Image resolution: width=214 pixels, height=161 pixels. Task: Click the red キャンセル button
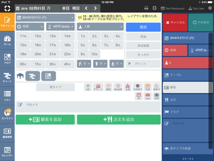point(175,23)
